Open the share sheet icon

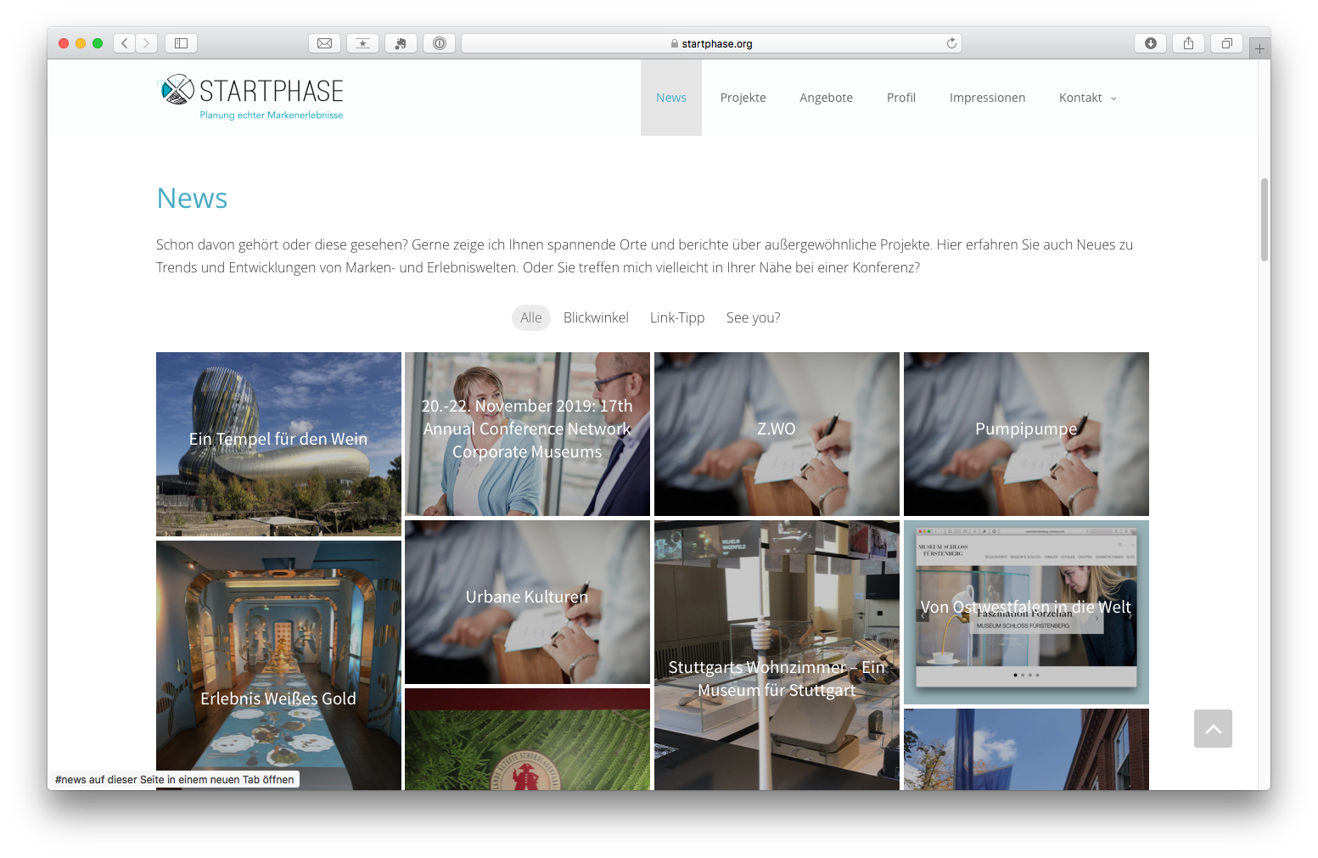[1188, 43]
